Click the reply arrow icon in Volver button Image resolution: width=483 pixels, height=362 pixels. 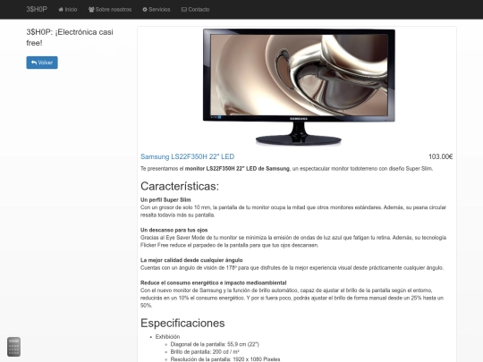tap(34, 63)
